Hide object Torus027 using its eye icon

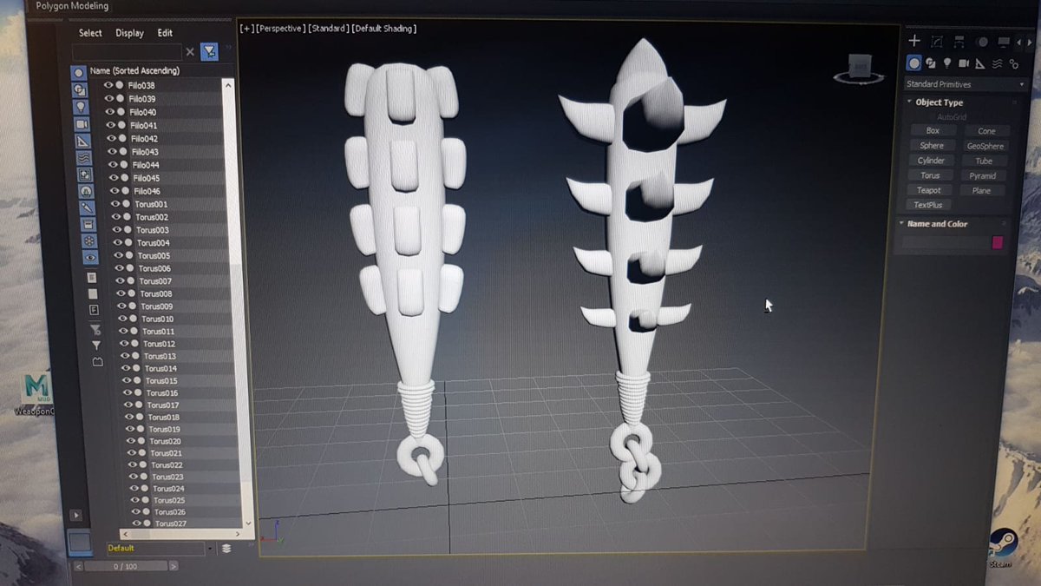[x=135, y=523]
